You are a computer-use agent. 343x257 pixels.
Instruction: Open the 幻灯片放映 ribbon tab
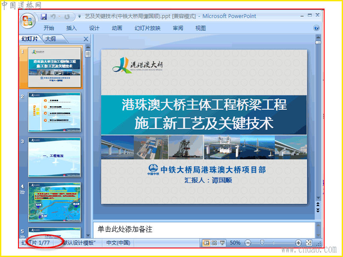[147, 28]
